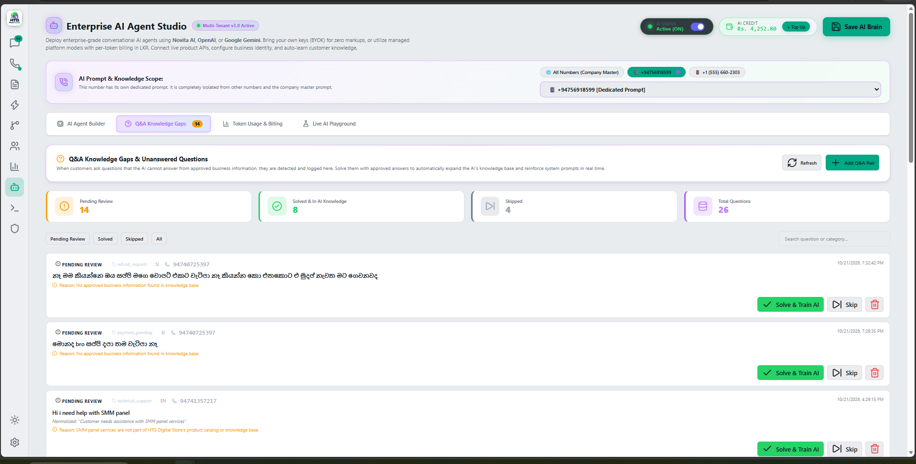Image resolution: width=916 pixels, height=464 pixels.
Task: Open the bar chart analytics sidebar icon
Action: (x=15, y=167)
